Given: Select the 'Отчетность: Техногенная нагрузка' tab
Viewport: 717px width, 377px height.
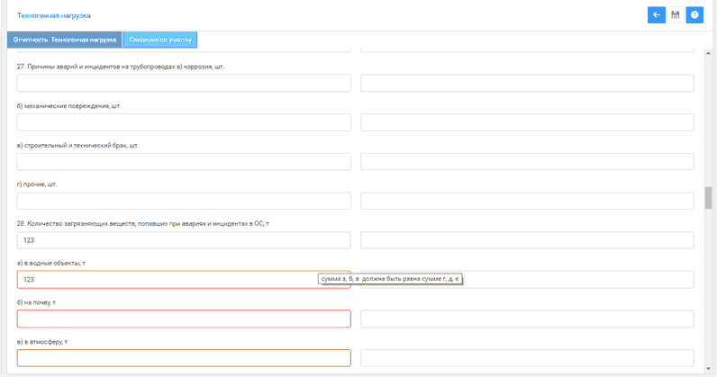Looking at the screenshot, I should [x=64, y=40].
